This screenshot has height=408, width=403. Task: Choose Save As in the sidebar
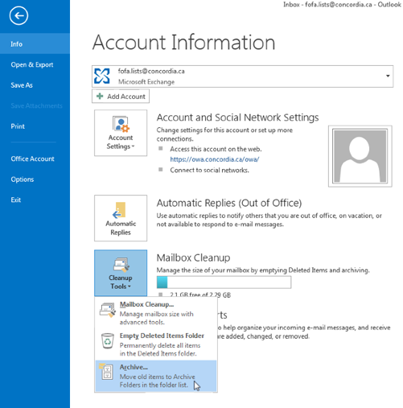(22, 85)
